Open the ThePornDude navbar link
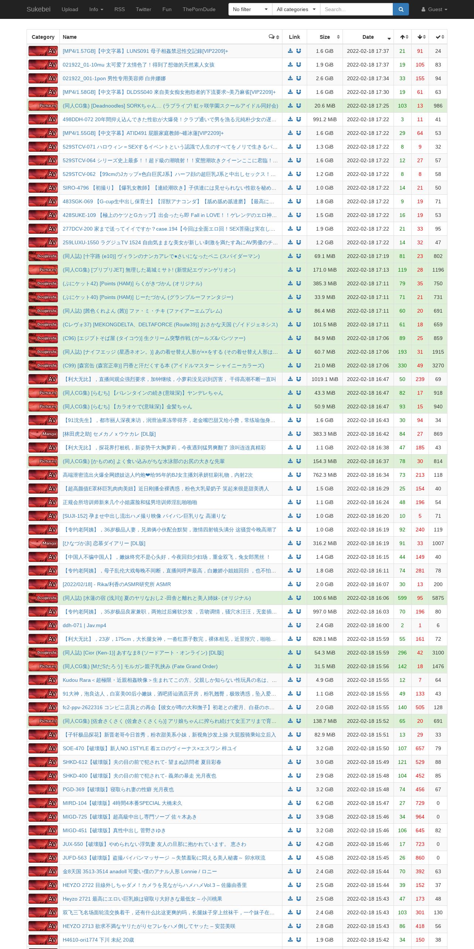 (199, 9)
